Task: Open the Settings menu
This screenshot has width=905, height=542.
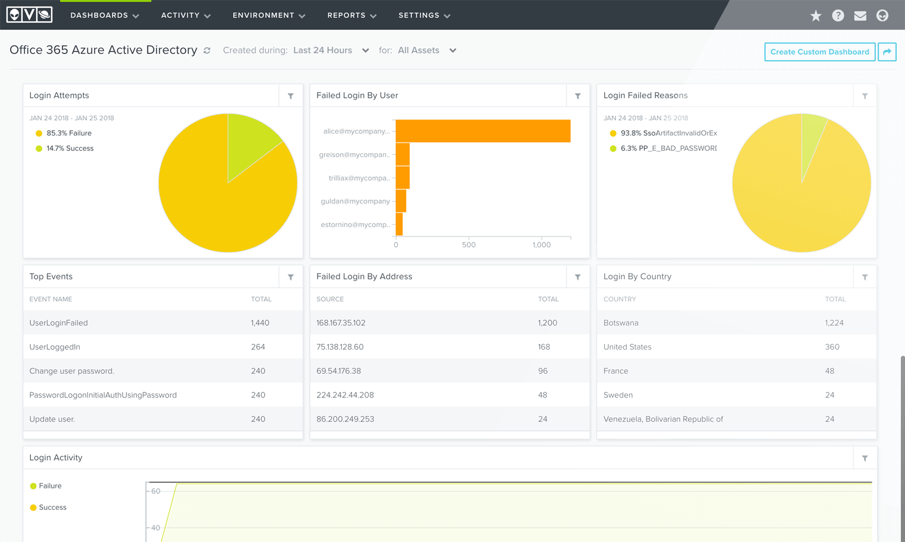Action: point(424,15)
